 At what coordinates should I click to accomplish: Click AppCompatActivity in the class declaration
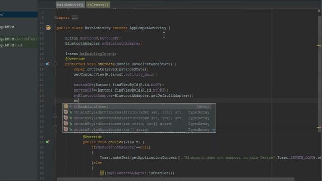[147, 28]
